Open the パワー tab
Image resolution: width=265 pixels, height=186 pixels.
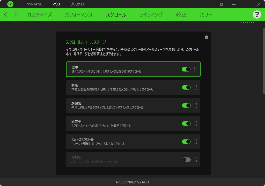(206, 15)
